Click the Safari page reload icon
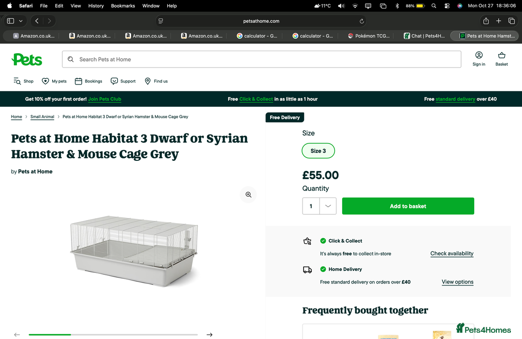522x339 pixels. 362,21
